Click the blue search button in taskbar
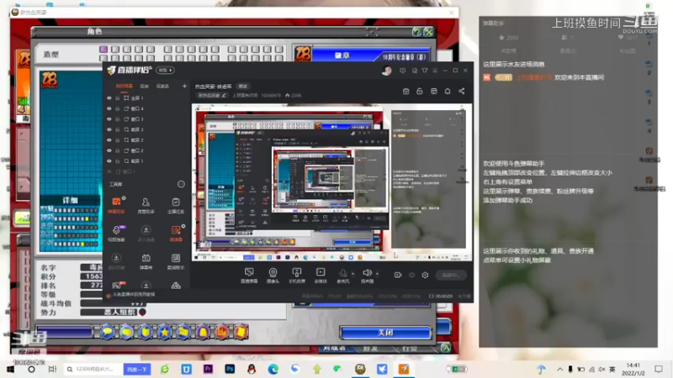 click(137, 369)
